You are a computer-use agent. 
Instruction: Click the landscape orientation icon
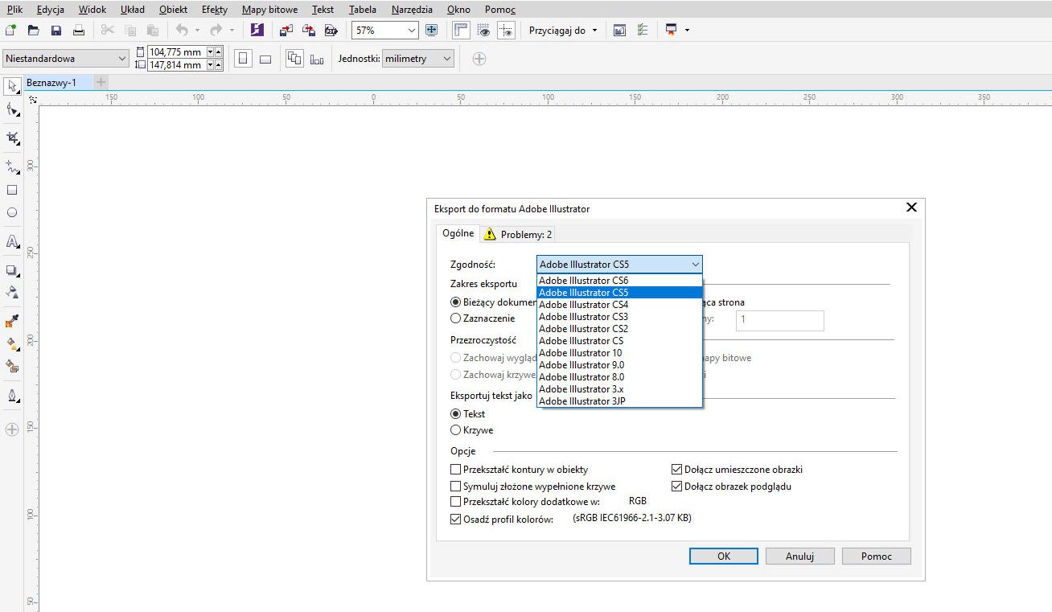(x=265, y=59)
